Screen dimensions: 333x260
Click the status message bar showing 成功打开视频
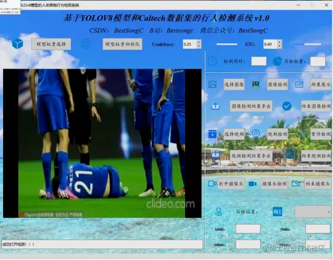tap(102, 244)
